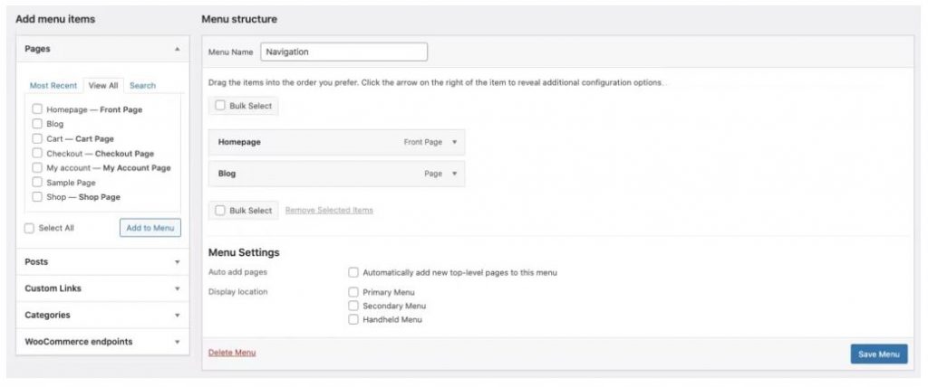
Task: Expand the Categories section
Action: [x=177, y=315]
